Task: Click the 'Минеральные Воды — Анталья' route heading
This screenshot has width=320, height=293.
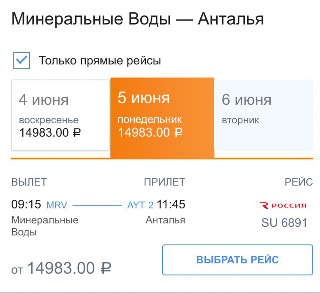Action: 137,19
